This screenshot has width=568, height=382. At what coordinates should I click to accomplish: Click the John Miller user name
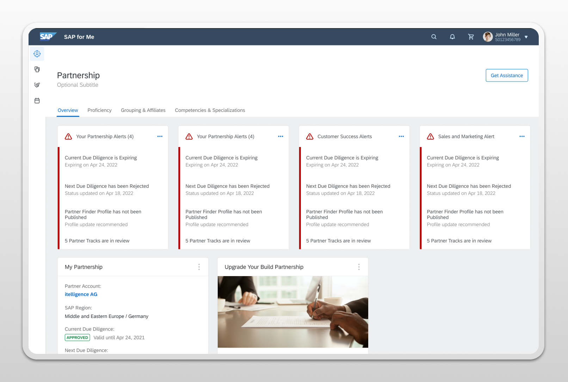[507, 34]
